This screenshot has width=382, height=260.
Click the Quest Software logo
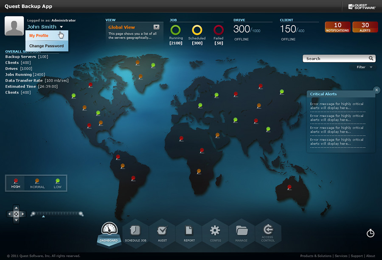(362, 6)
